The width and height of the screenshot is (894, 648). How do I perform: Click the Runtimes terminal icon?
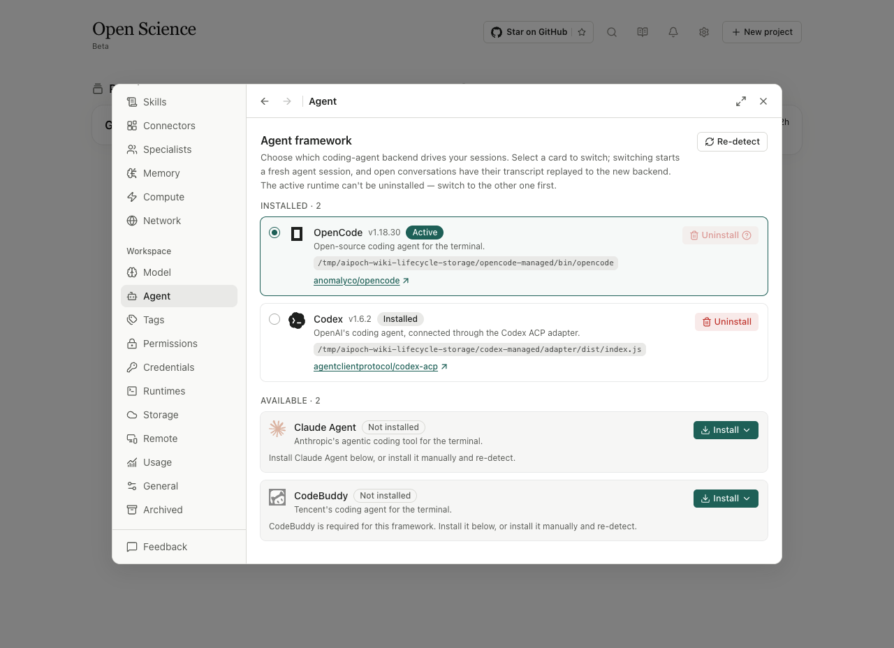(132, 391)
